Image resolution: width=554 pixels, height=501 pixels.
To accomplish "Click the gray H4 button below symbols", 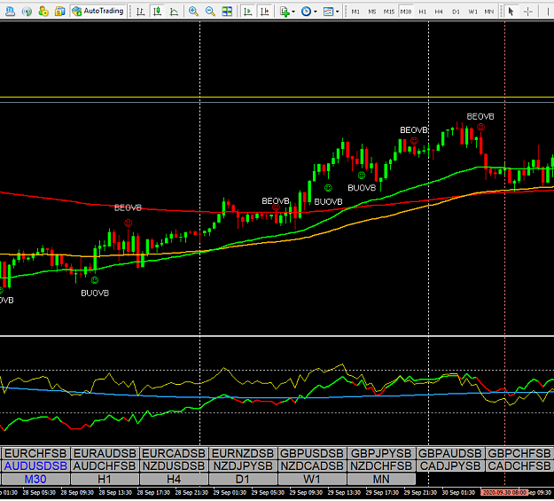I will pyautogui.click(x=174, y=479).
